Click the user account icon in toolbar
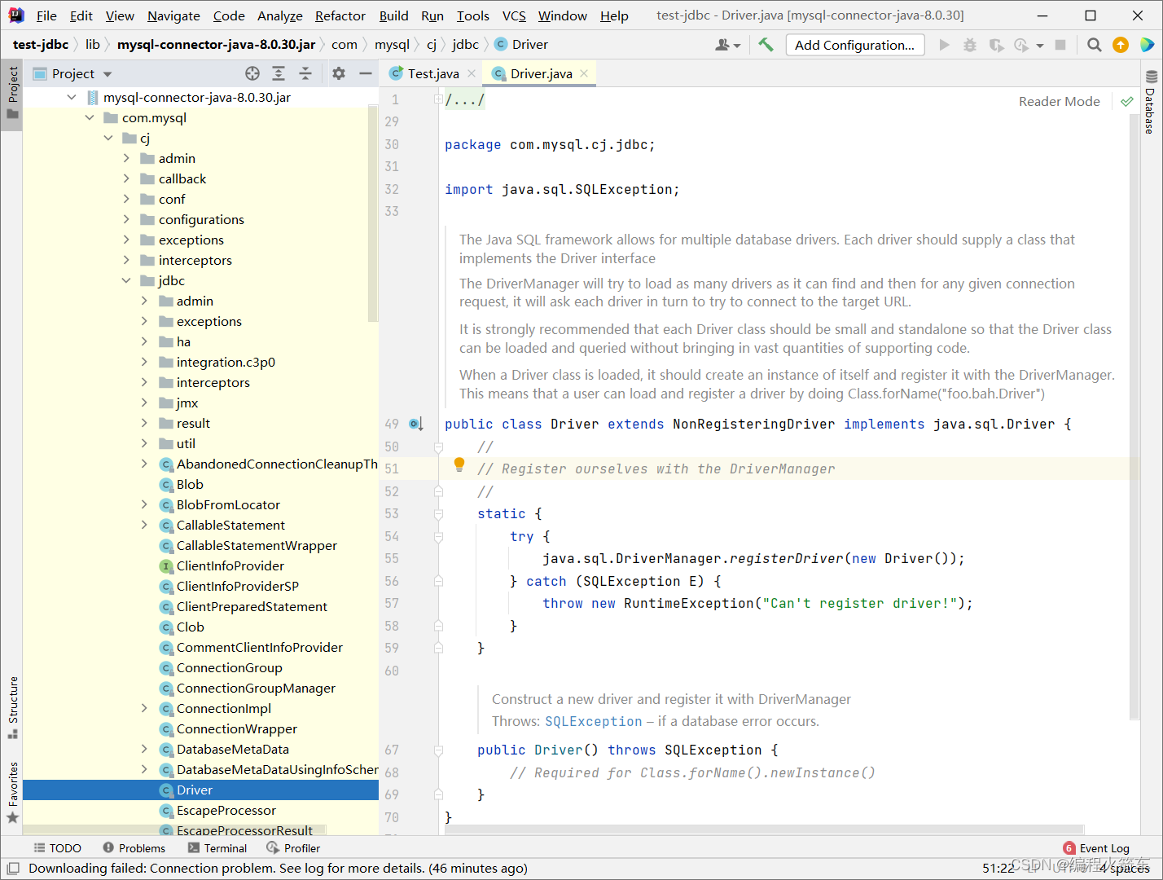The width and height of the screenshot is (1163, 880). pyautogui.click(x=727, y=45)
